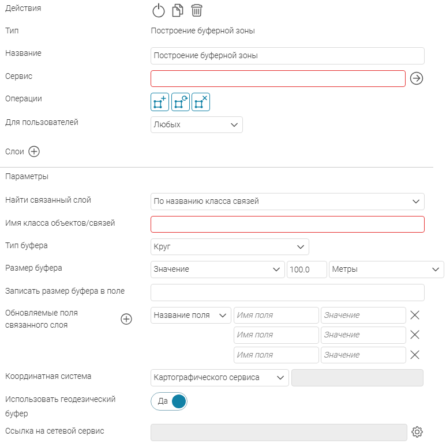
Task: Open the Для пользователей dropdown
Action: tap(197, 124)
